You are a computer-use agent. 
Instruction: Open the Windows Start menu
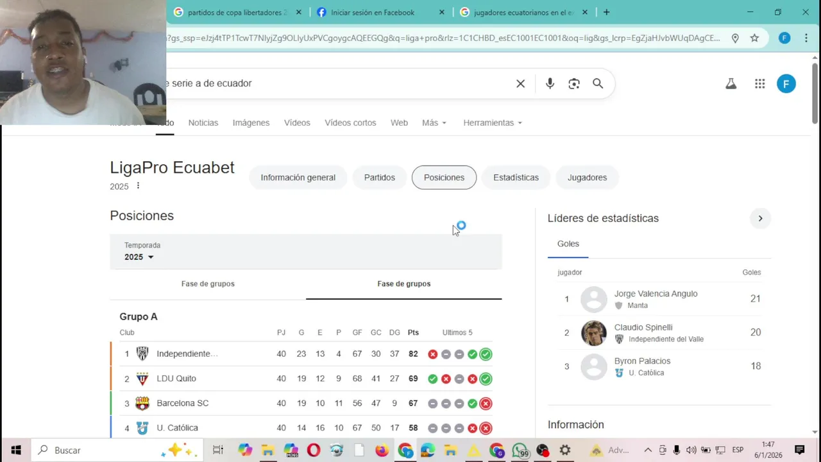[x=16, y=450]
